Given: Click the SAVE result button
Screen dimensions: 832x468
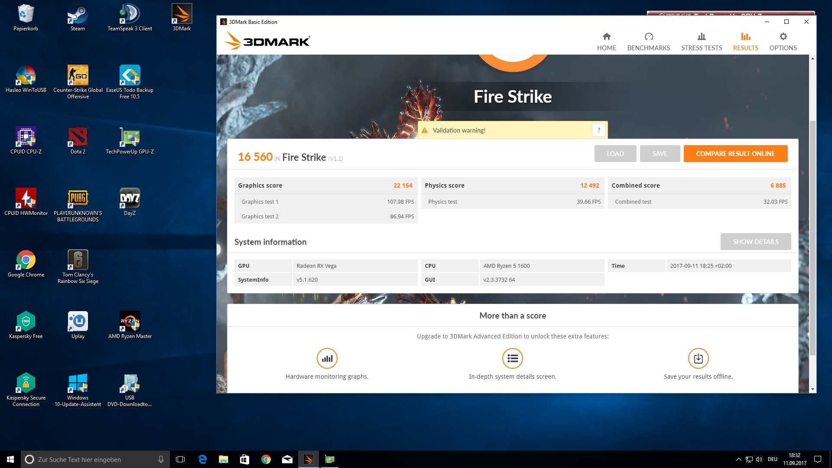Looking at the screenshot, I should 660,154.
